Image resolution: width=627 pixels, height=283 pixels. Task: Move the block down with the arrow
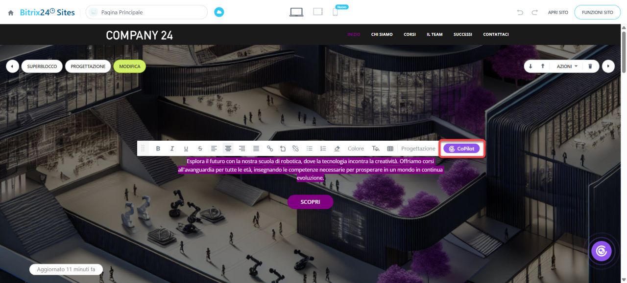coord(531,66)
